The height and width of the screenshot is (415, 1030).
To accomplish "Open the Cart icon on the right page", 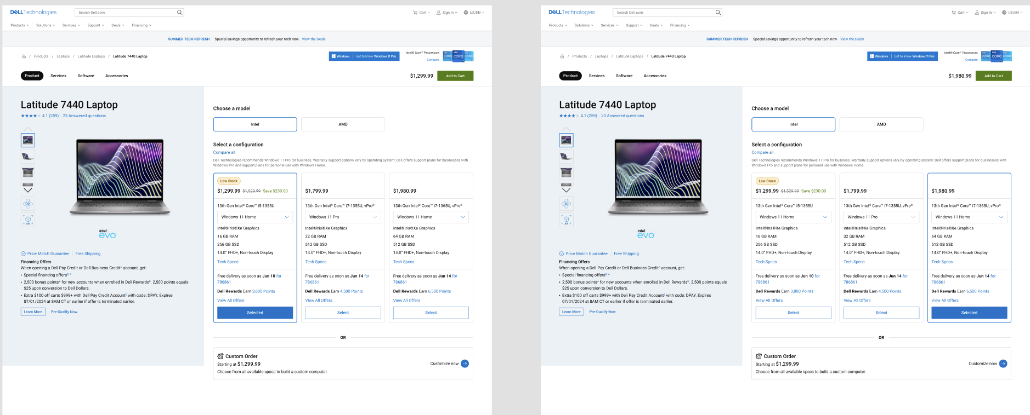I will coord(954,12).
